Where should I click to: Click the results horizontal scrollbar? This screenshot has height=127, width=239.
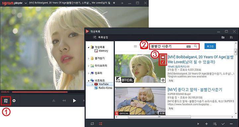(159, 117)
